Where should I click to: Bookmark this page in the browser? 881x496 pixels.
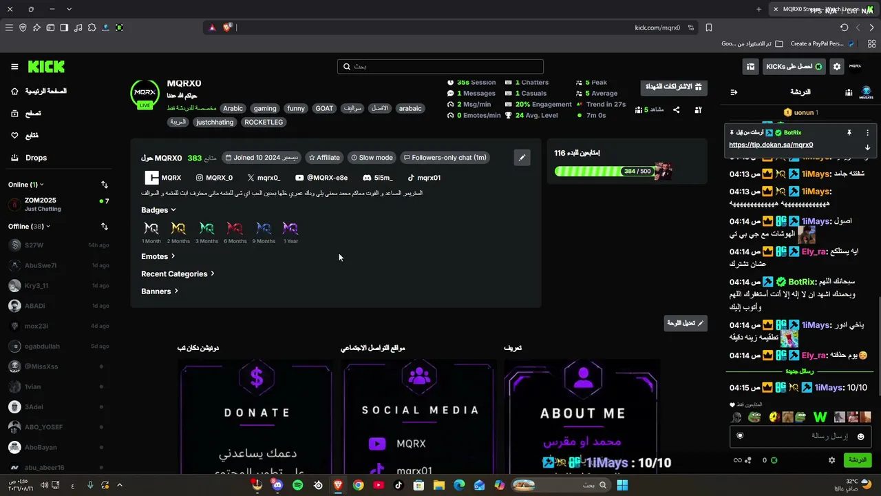709,28
